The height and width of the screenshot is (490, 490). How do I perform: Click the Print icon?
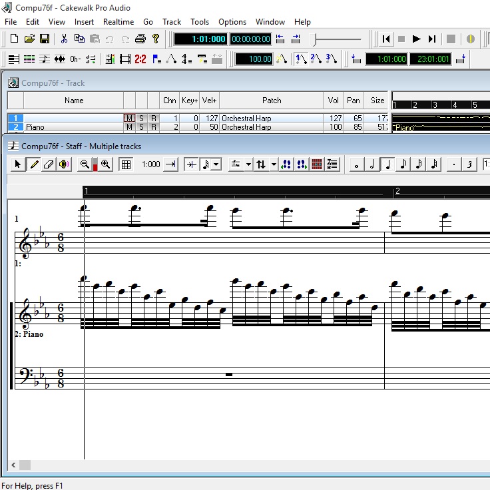tap(140, 39)
